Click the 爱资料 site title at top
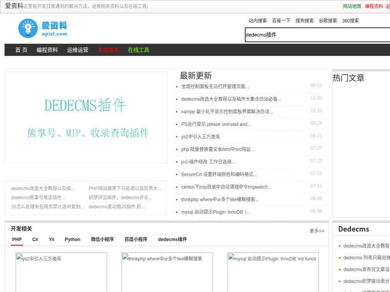 pyautogui.click(x=14, y=6)
